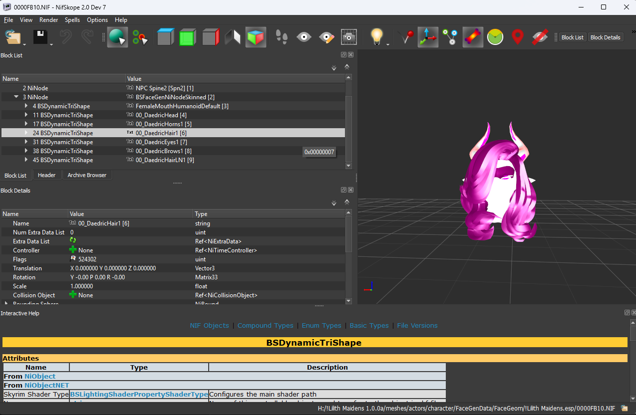
Task: Click the Redo arrow icon
Action: click(87, 37)
